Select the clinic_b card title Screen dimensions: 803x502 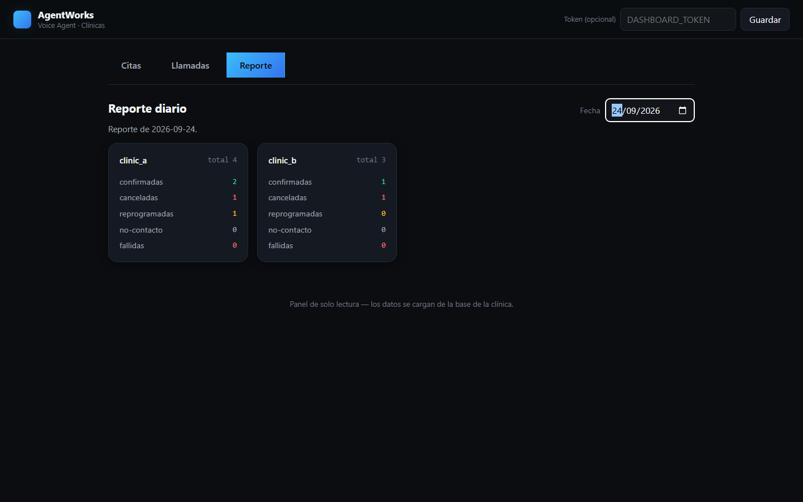[x=282, y=161]
